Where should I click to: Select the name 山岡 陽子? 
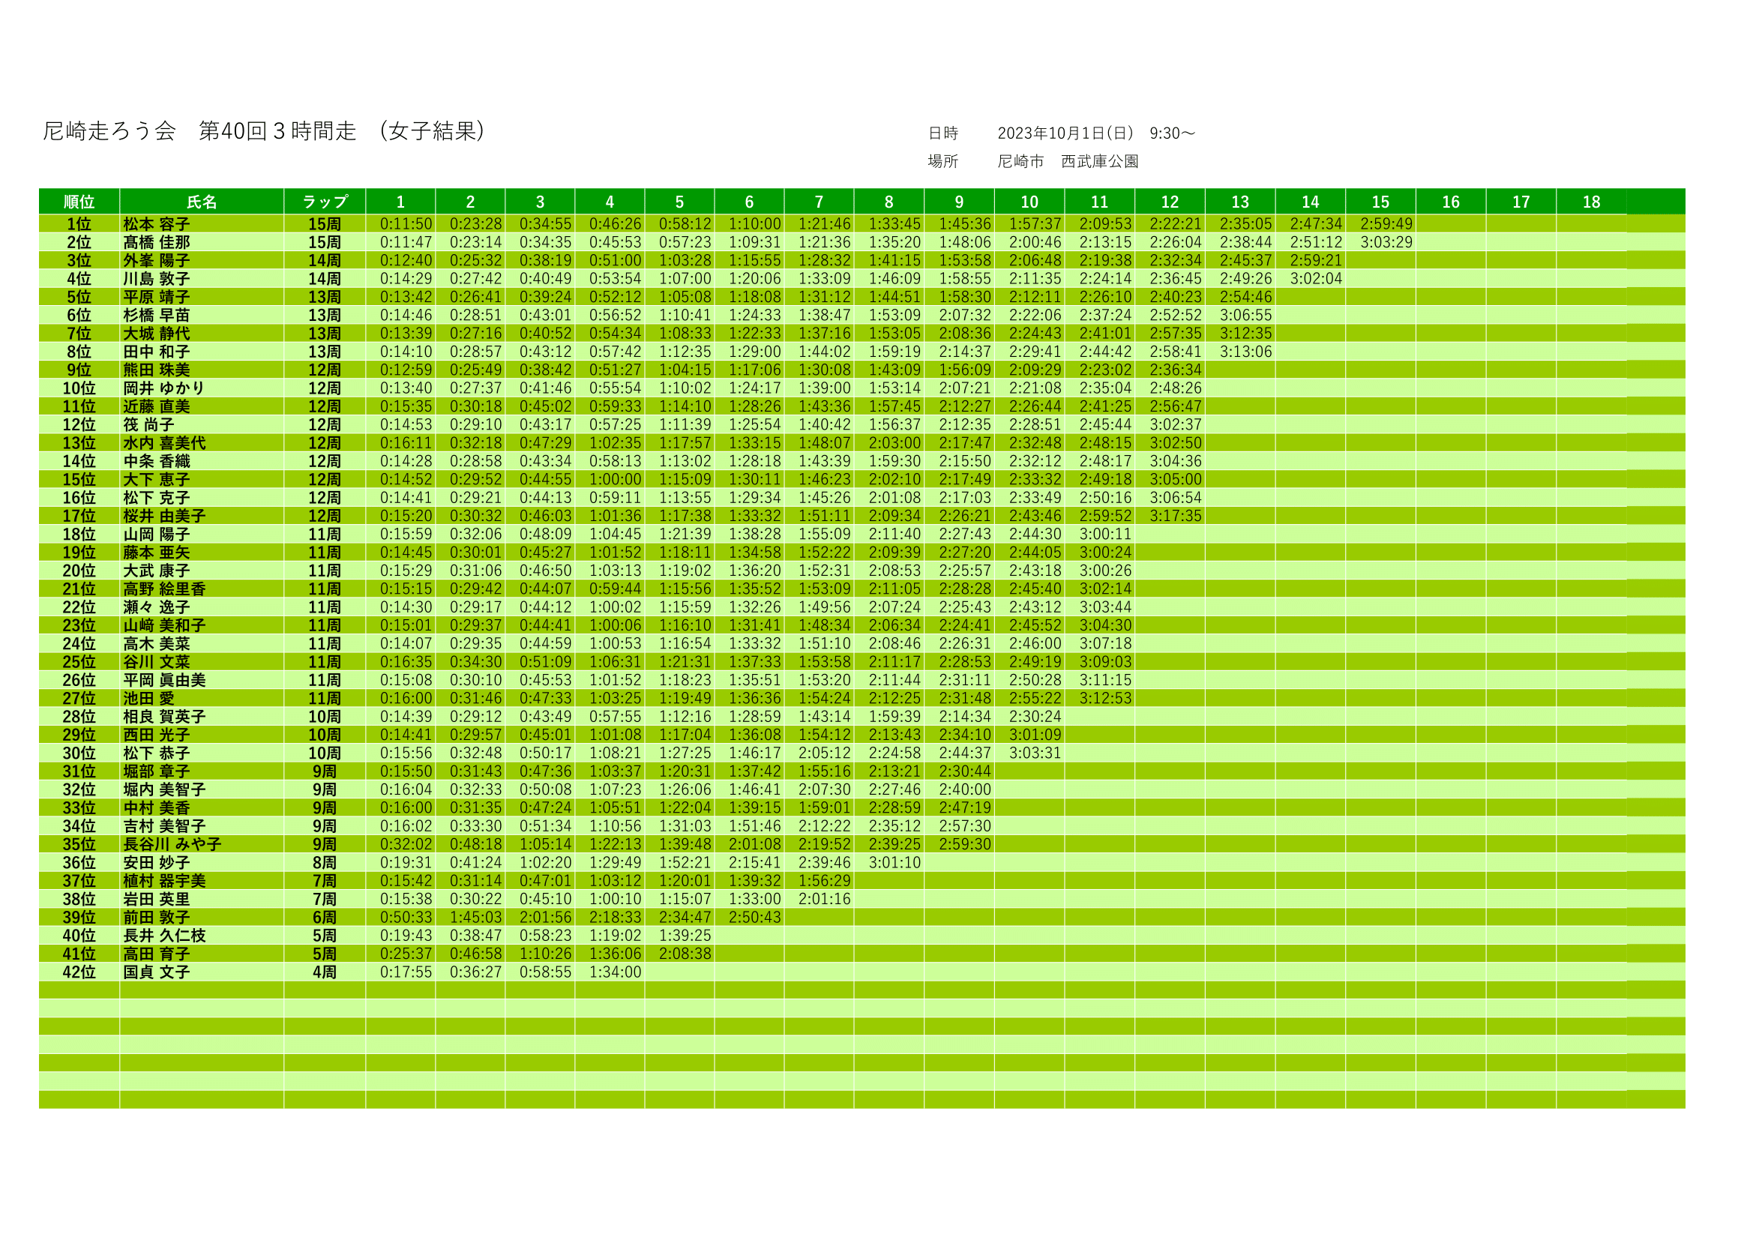(157, 535)
